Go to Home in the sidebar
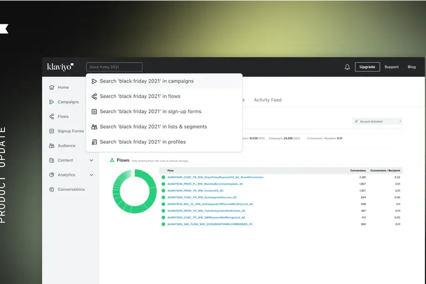The image size is (426, 284). [63, 87]
